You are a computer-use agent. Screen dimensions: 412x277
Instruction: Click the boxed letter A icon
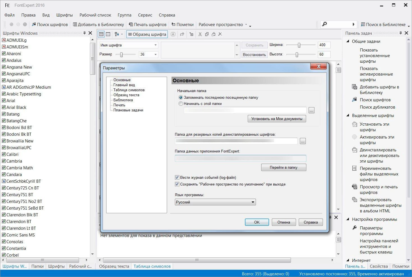click(x=173, y=34)
